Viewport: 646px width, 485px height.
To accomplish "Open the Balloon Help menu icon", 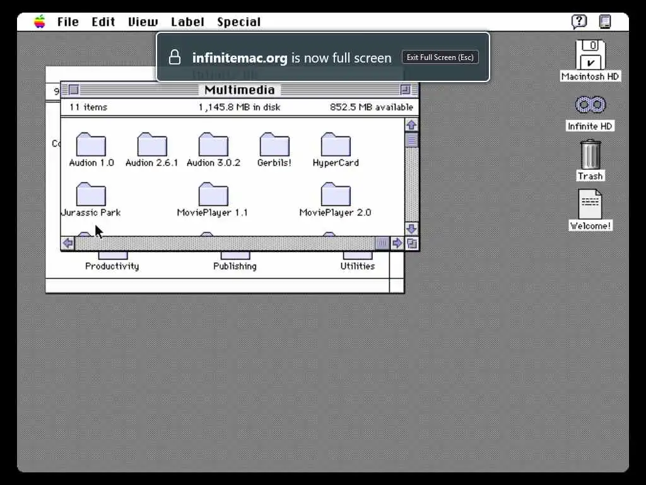I will coord(579,21).
